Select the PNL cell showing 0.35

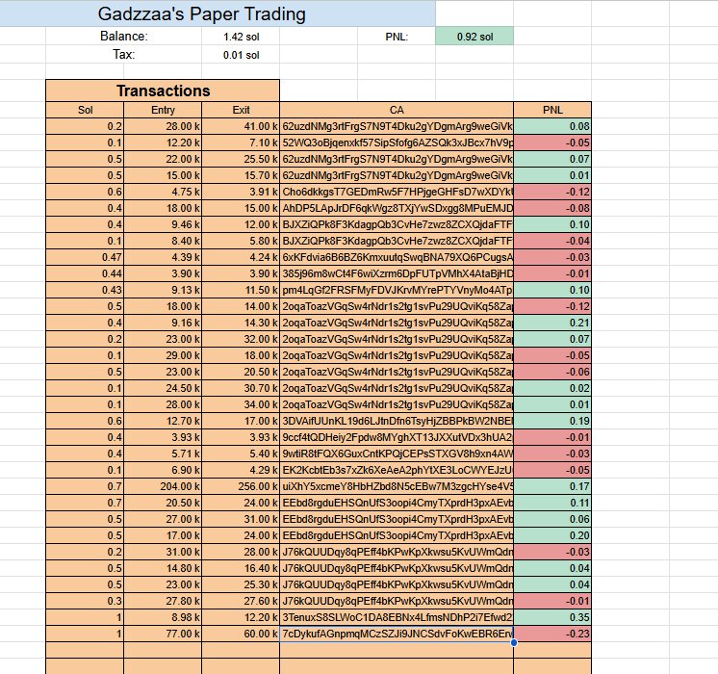(552, 617)
